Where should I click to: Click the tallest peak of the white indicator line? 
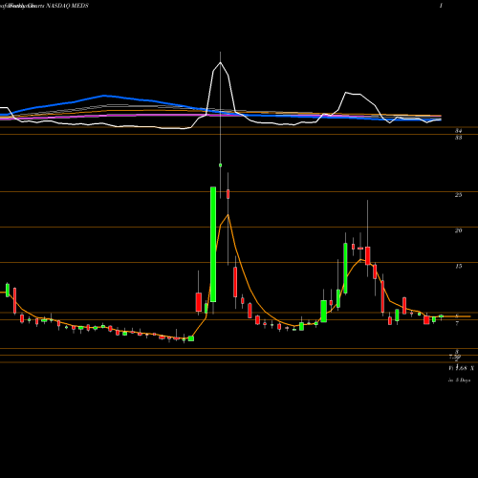[x=220, y=62]
